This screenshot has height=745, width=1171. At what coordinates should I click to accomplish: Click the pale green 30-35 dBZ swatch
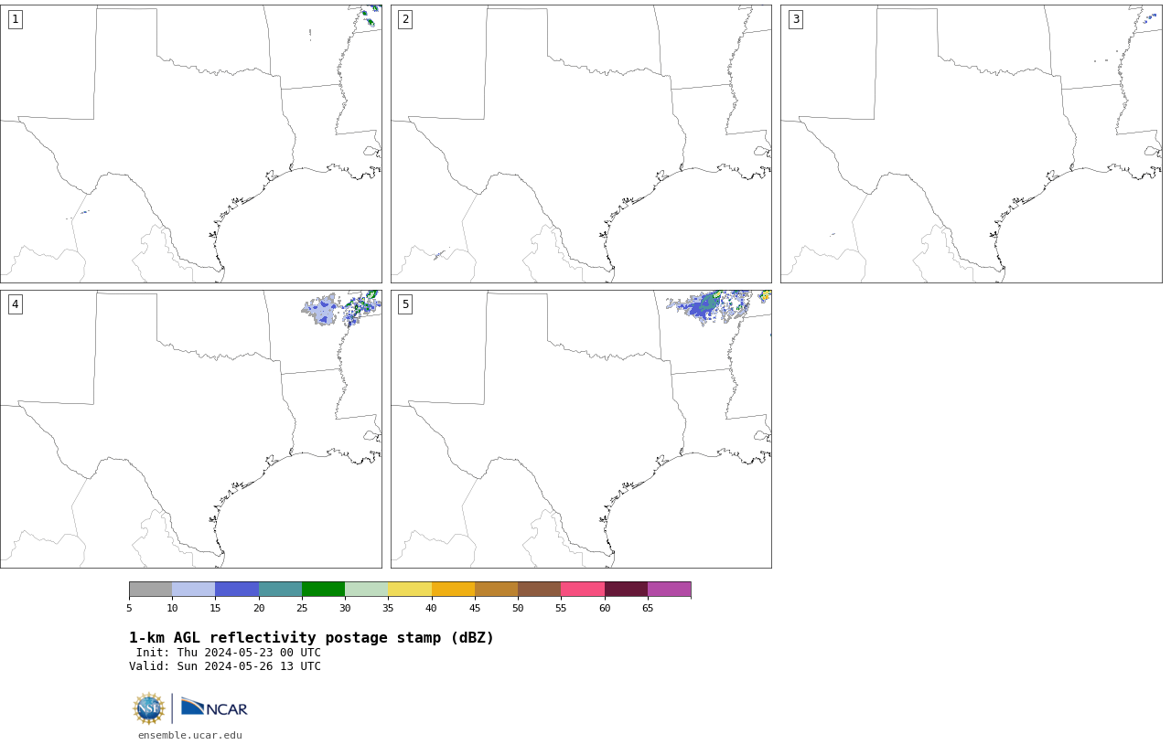(367, 590)
